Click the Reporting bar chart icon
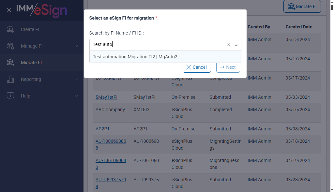The image size is (334, 192). click(10, 79)
